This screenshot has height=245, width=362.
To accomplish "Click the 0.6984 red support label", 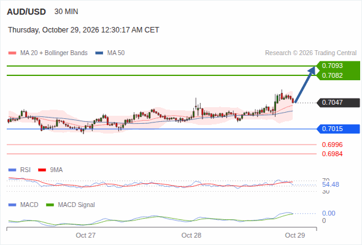I will (x=332, y=154).
